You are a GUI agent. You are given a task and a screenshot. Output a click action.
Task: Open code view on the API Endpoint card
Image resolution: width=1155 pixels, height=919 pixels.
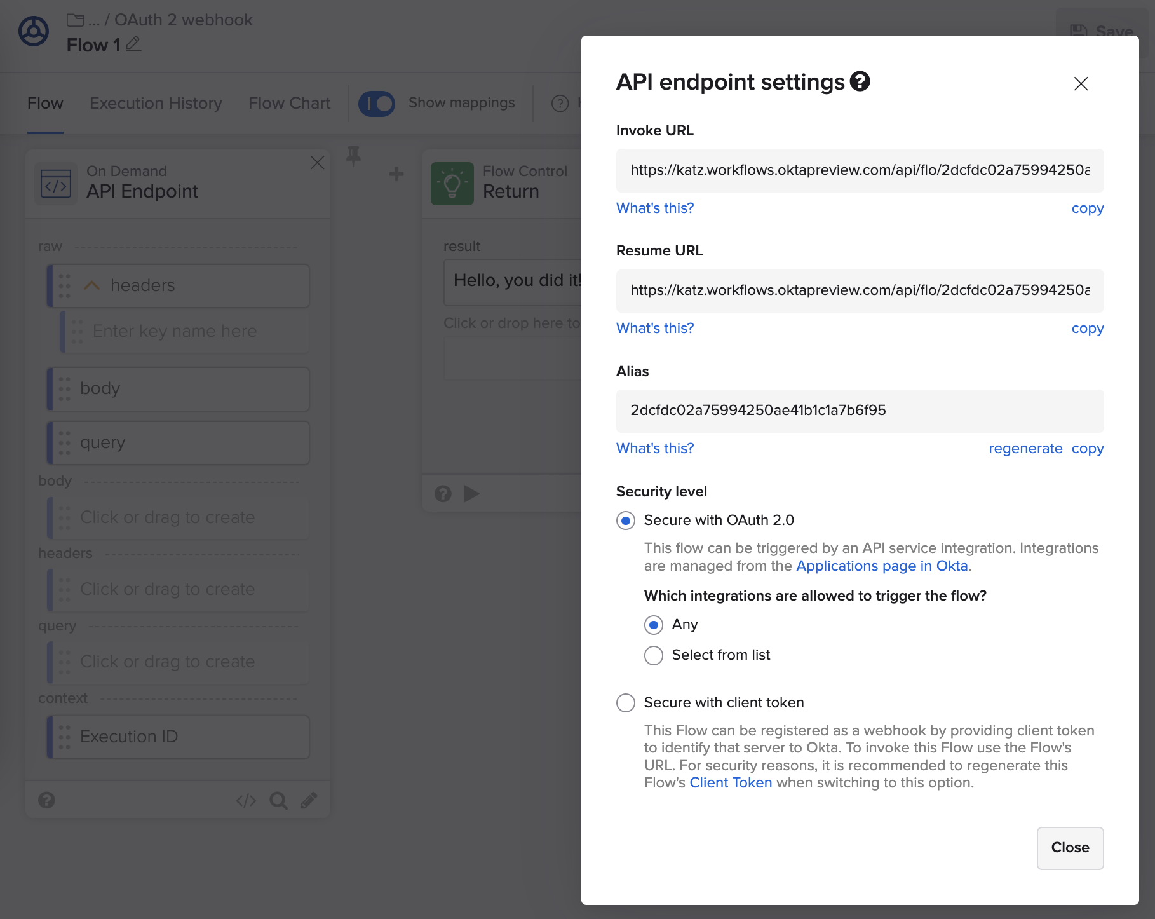[x=246, y=800]
